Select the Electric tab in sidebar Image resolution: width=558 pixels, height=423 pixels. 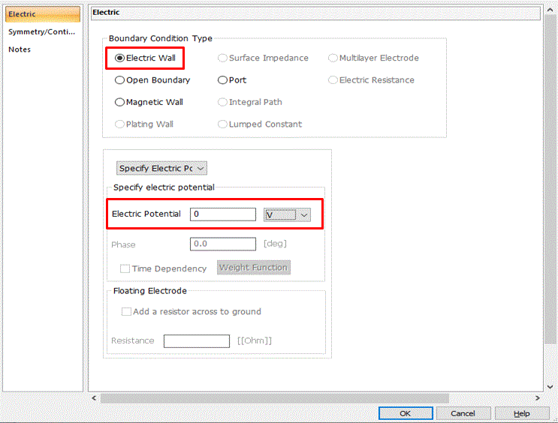coord(43,14)
